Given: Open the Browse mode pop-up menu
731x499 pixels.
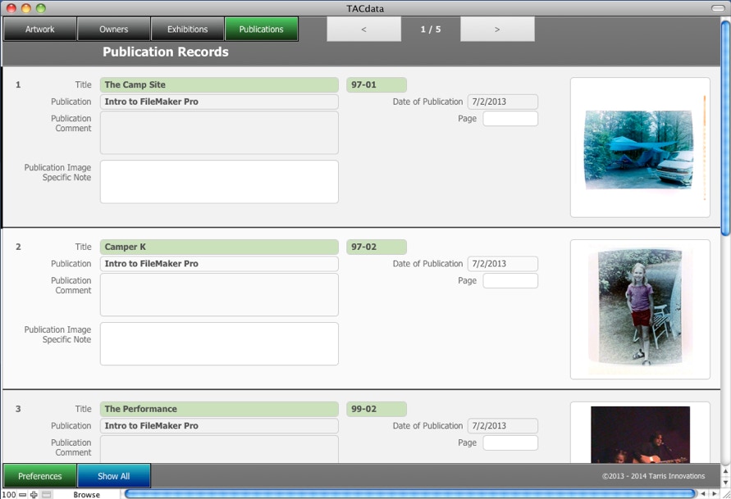Looking at the screenshot, I should pos(87,495).
